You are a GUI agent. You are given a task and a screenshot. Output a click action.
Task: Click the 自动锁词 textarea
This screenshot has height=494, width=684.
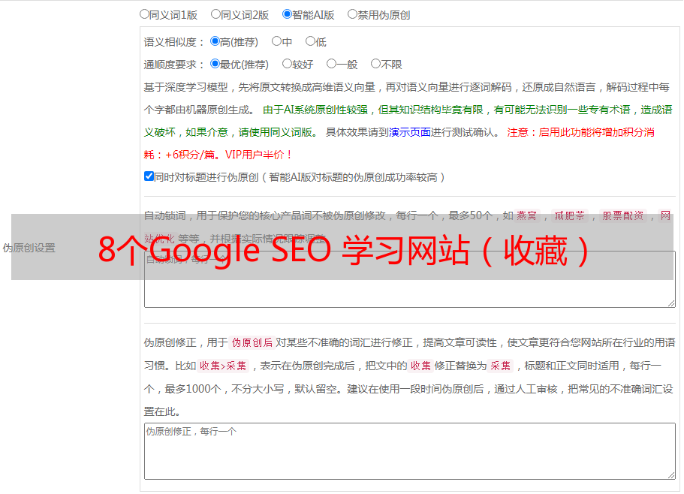(x=410, y=279)
